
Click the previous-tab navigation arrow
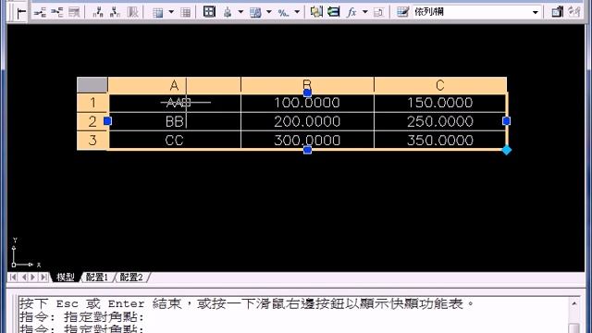point(24,277)
